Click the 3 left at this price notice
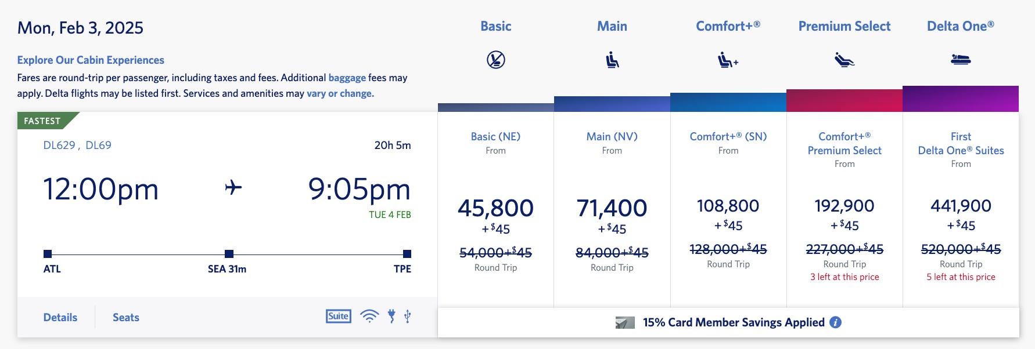This screenshot has width=1035, height=349. (844, 277)
